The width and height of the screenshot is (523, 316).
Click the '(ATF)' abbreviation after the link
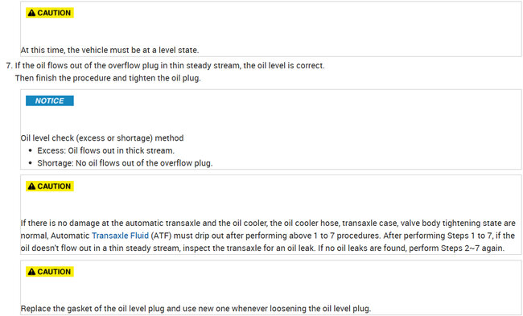(161, 236)
